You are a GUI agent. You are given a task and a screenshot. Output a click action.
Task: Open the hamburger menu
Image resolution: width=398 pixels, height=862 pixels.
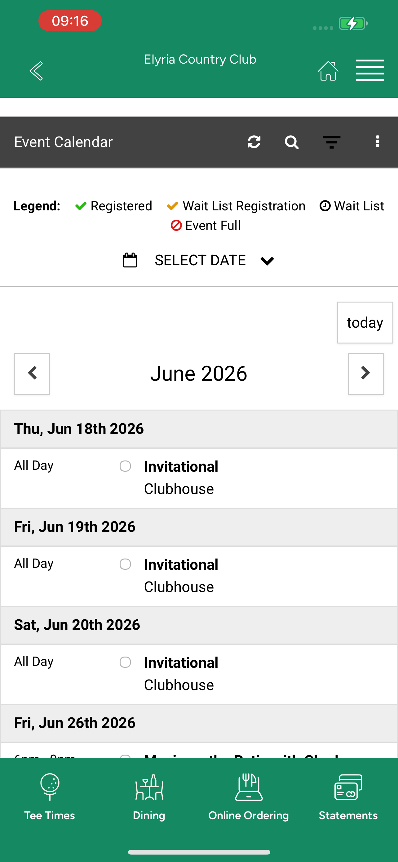click(370, 70)
